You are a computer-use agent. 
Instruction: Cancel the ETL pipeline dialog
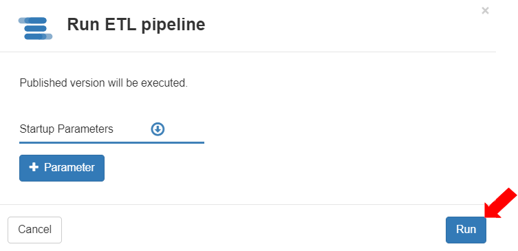pos(34,230)
